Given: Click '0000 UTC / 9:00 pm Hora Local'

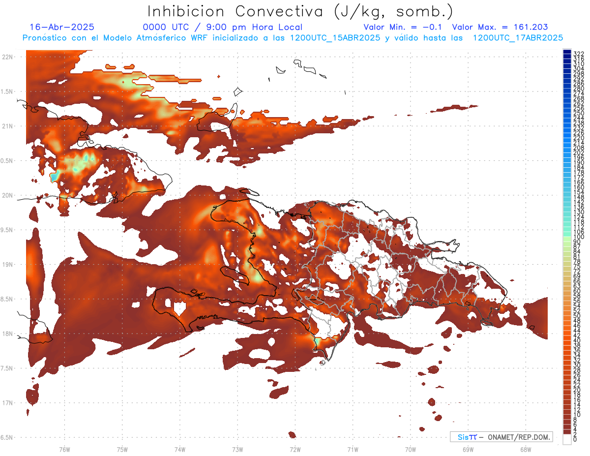Looking at the screenshot, I should click(222, 27).
